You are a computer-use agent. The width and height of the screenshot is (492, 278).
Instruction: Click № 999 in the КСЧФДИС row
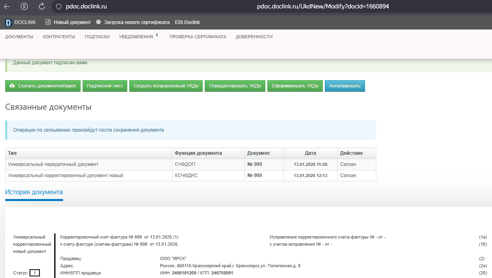pyautogui.click(x=255, y=175)
